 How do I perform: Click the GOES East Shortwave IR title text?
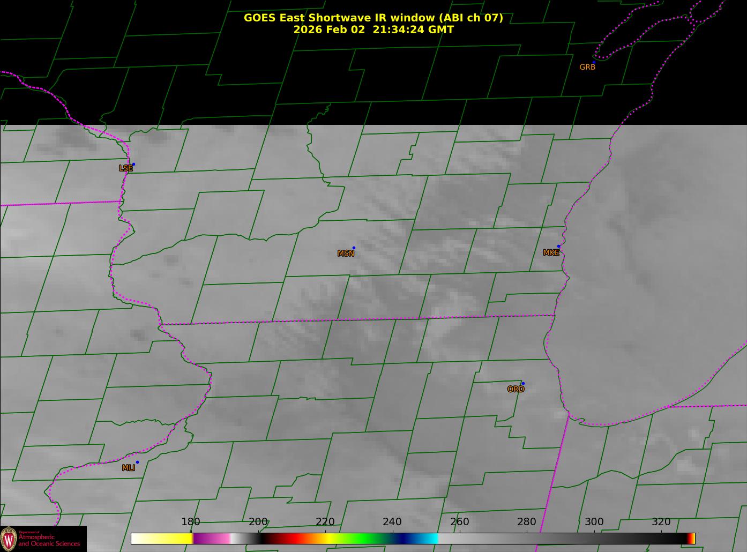pyautogui.click(x=373, y=18)
